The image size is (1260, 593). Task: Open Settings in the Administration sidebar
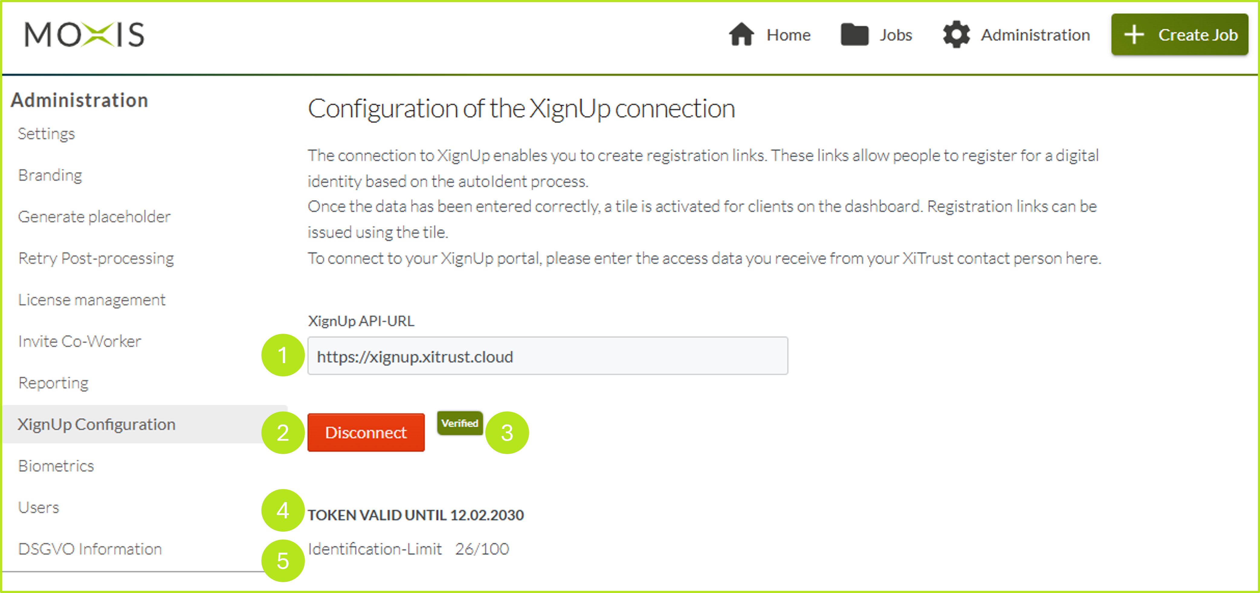pyautogui.click(x=47, y=134)
